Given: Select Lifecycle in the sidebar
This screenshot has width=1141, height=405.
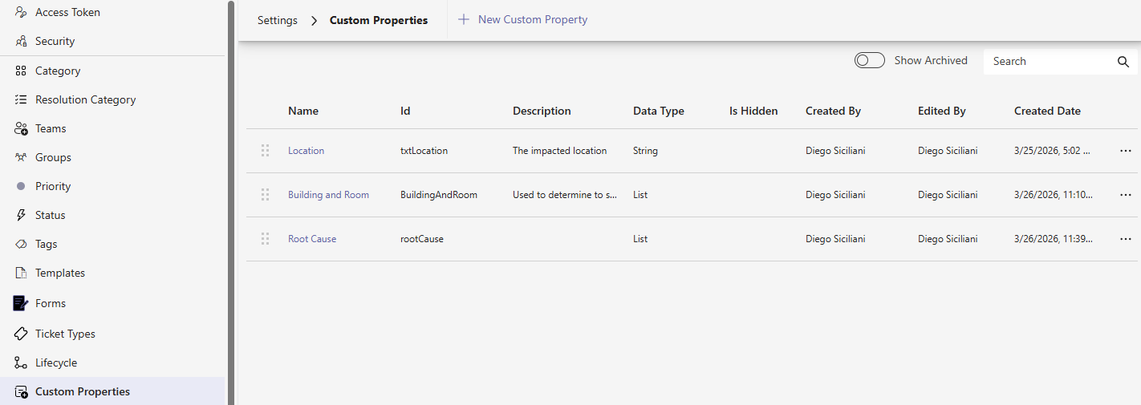Looking at the screenshot, I should click(x=56, y=362).
